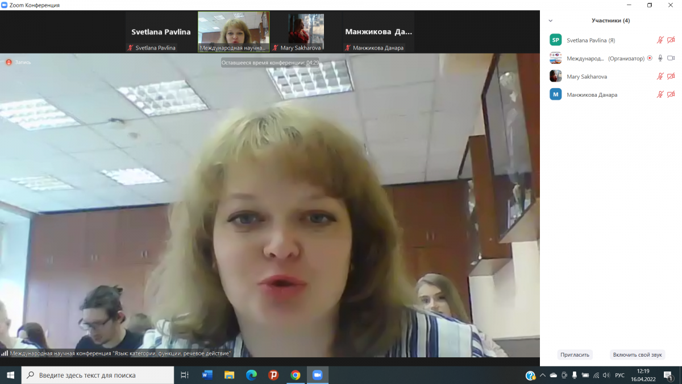Click Svetlana Pavlina's muted microphone icon in participants list
Image resolution: width=682 pixels, height=384 pixels.
tap(660, 40)
